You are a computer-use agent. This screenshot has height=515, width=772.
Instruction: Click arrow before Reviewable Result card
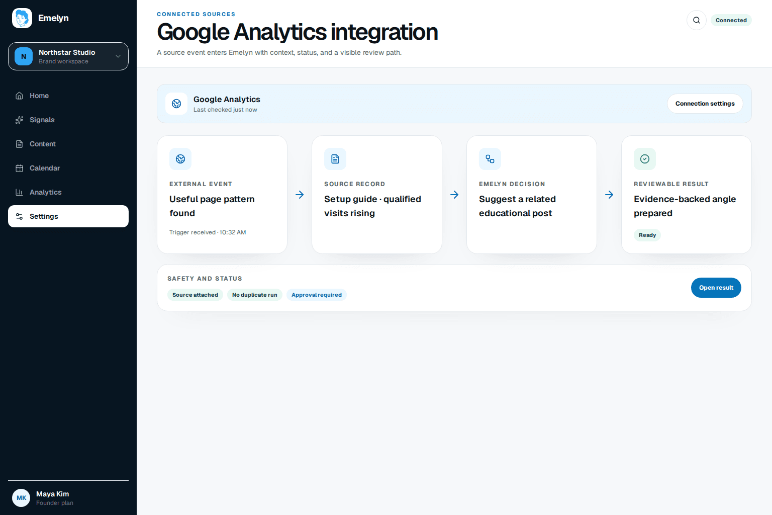pos(609,195)
